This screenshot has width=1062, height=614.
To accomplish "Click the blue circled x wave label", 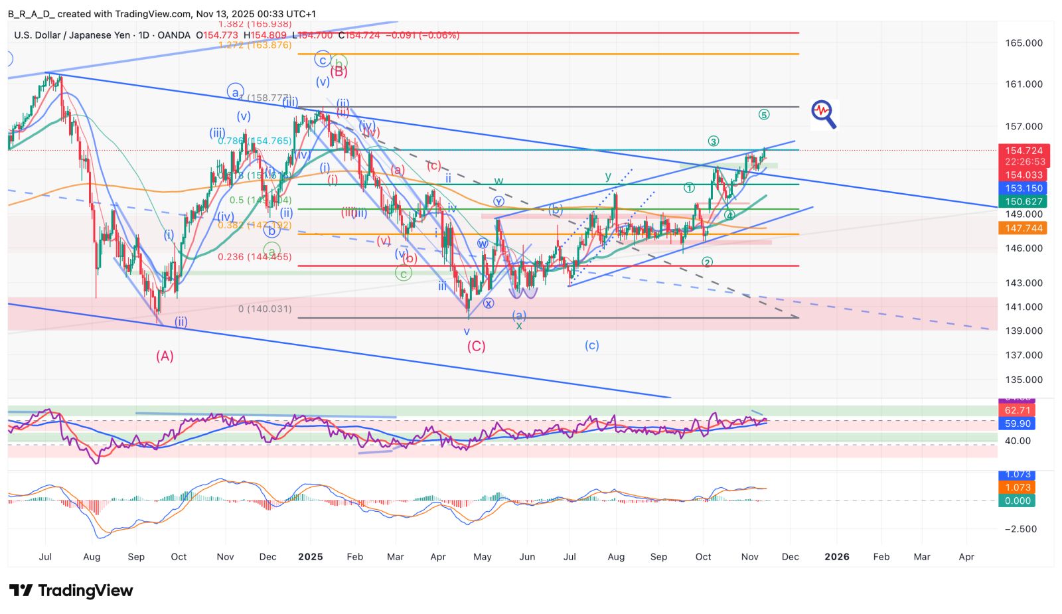I will coord(489,303).
